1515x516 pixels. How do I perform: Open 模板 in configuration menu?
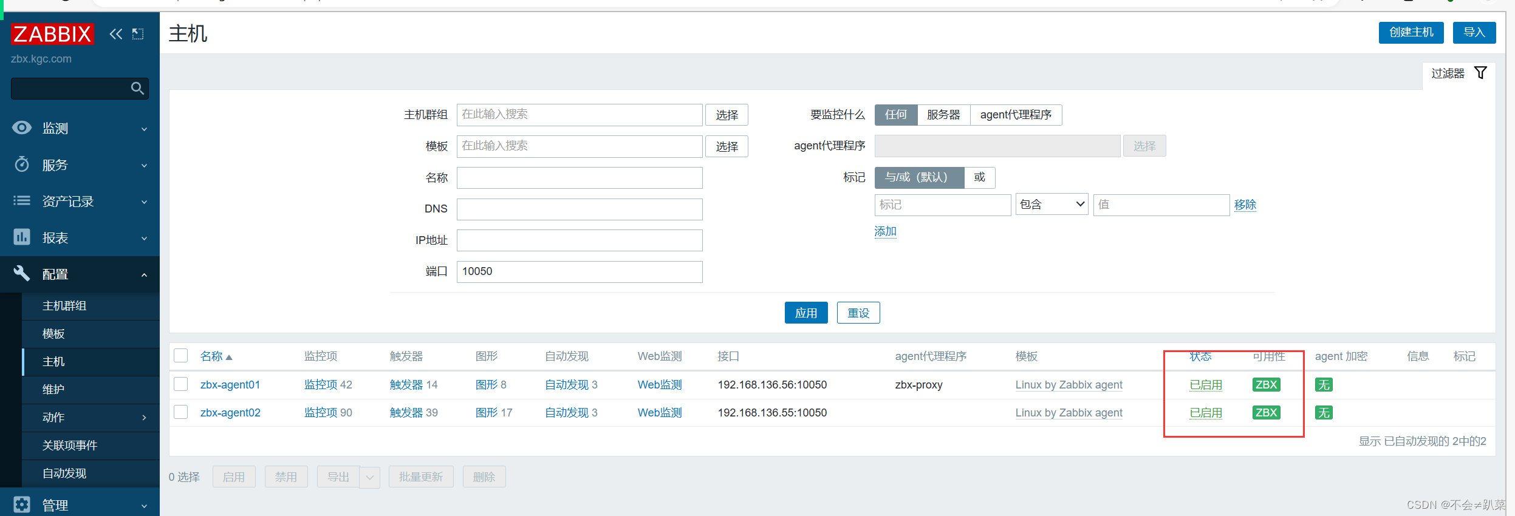pyautogui.click(x=53, y=334)
